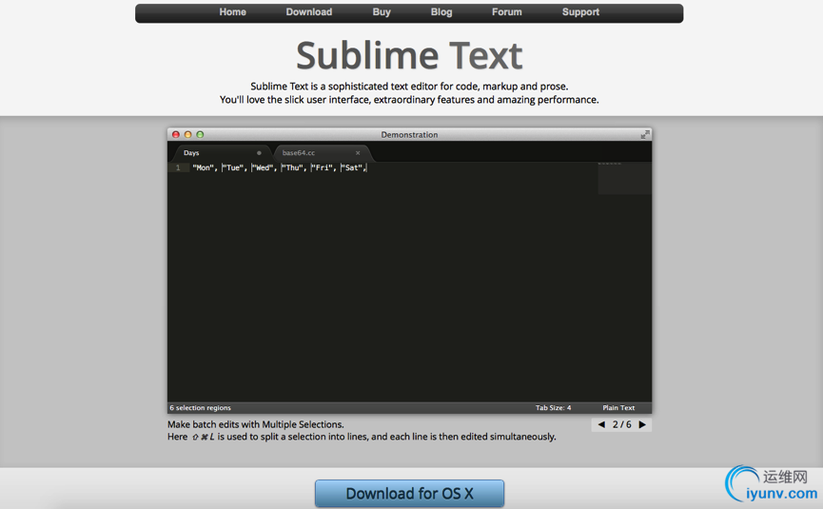Click the "Sat" text in the editor

coord(352,167)
